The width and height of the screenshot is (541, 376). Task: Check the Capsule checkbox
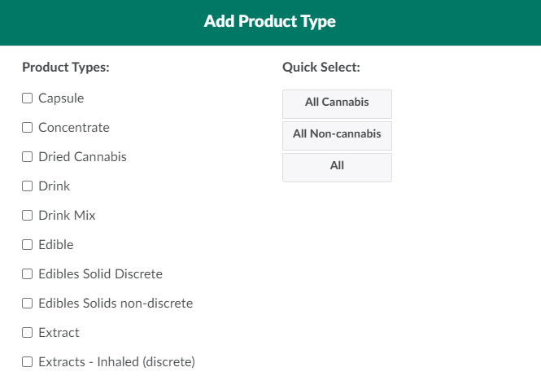point(27,98)
